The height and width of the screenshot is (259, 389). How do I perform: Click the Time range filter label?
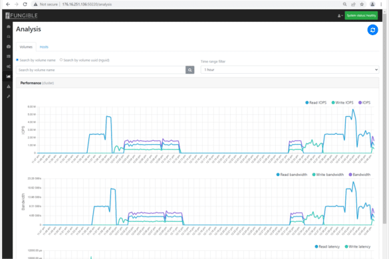point(213,62)
